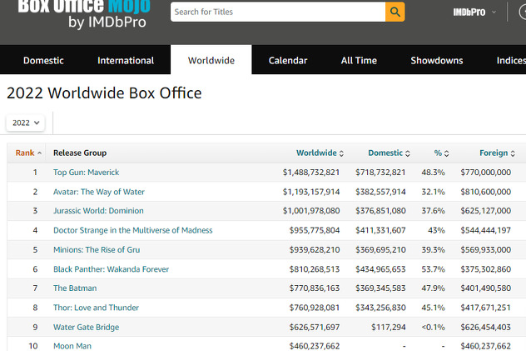The width and height of the screenshot is (526, 351).
Task: Open the Calendar tab
Action: tap(288, 61)
